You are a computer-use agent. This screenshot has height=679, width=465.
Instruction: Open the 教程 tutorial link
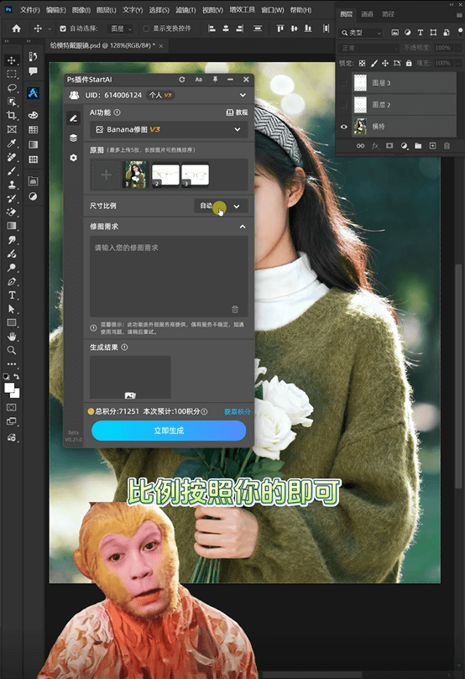coord(238,112)
